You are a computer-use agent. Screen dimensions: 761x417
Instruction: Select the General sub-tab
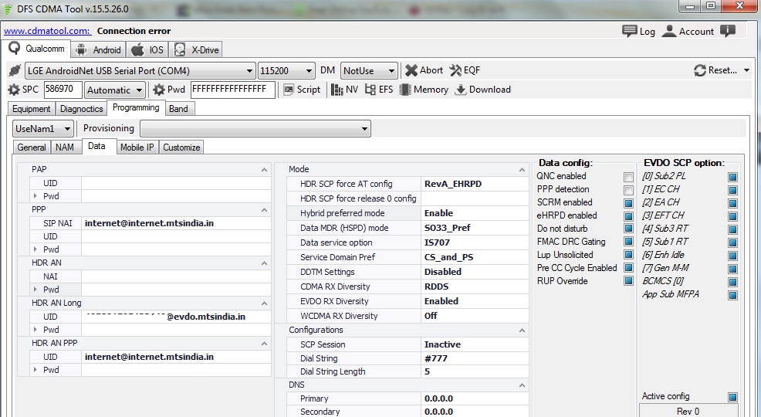[32, 147]
